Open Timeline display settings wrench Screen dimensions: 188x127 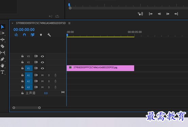pyautogui.click(x=49, y=35)
